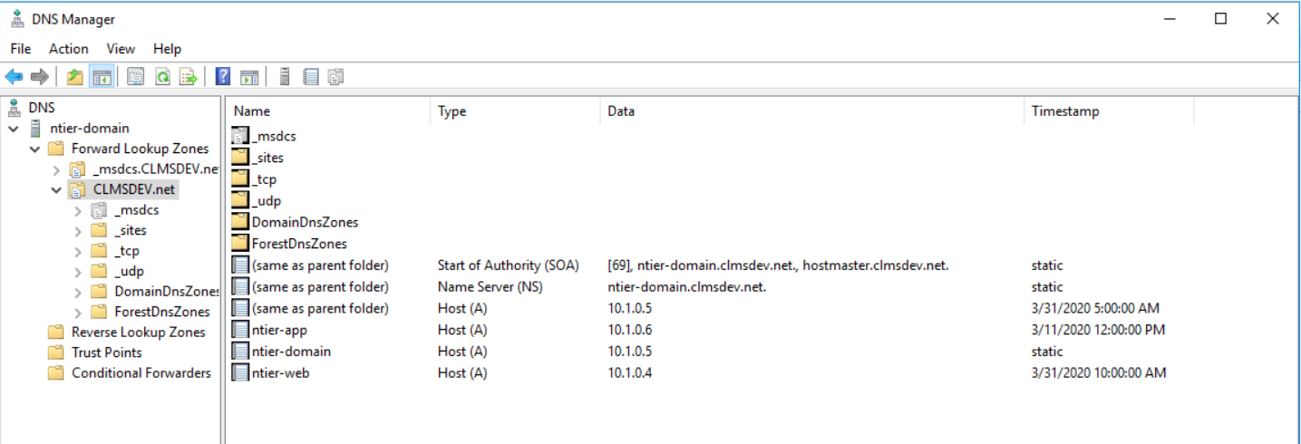Click the Refresh toolbar icon
The image size is (1301, 444).
[x=162, y=78]
